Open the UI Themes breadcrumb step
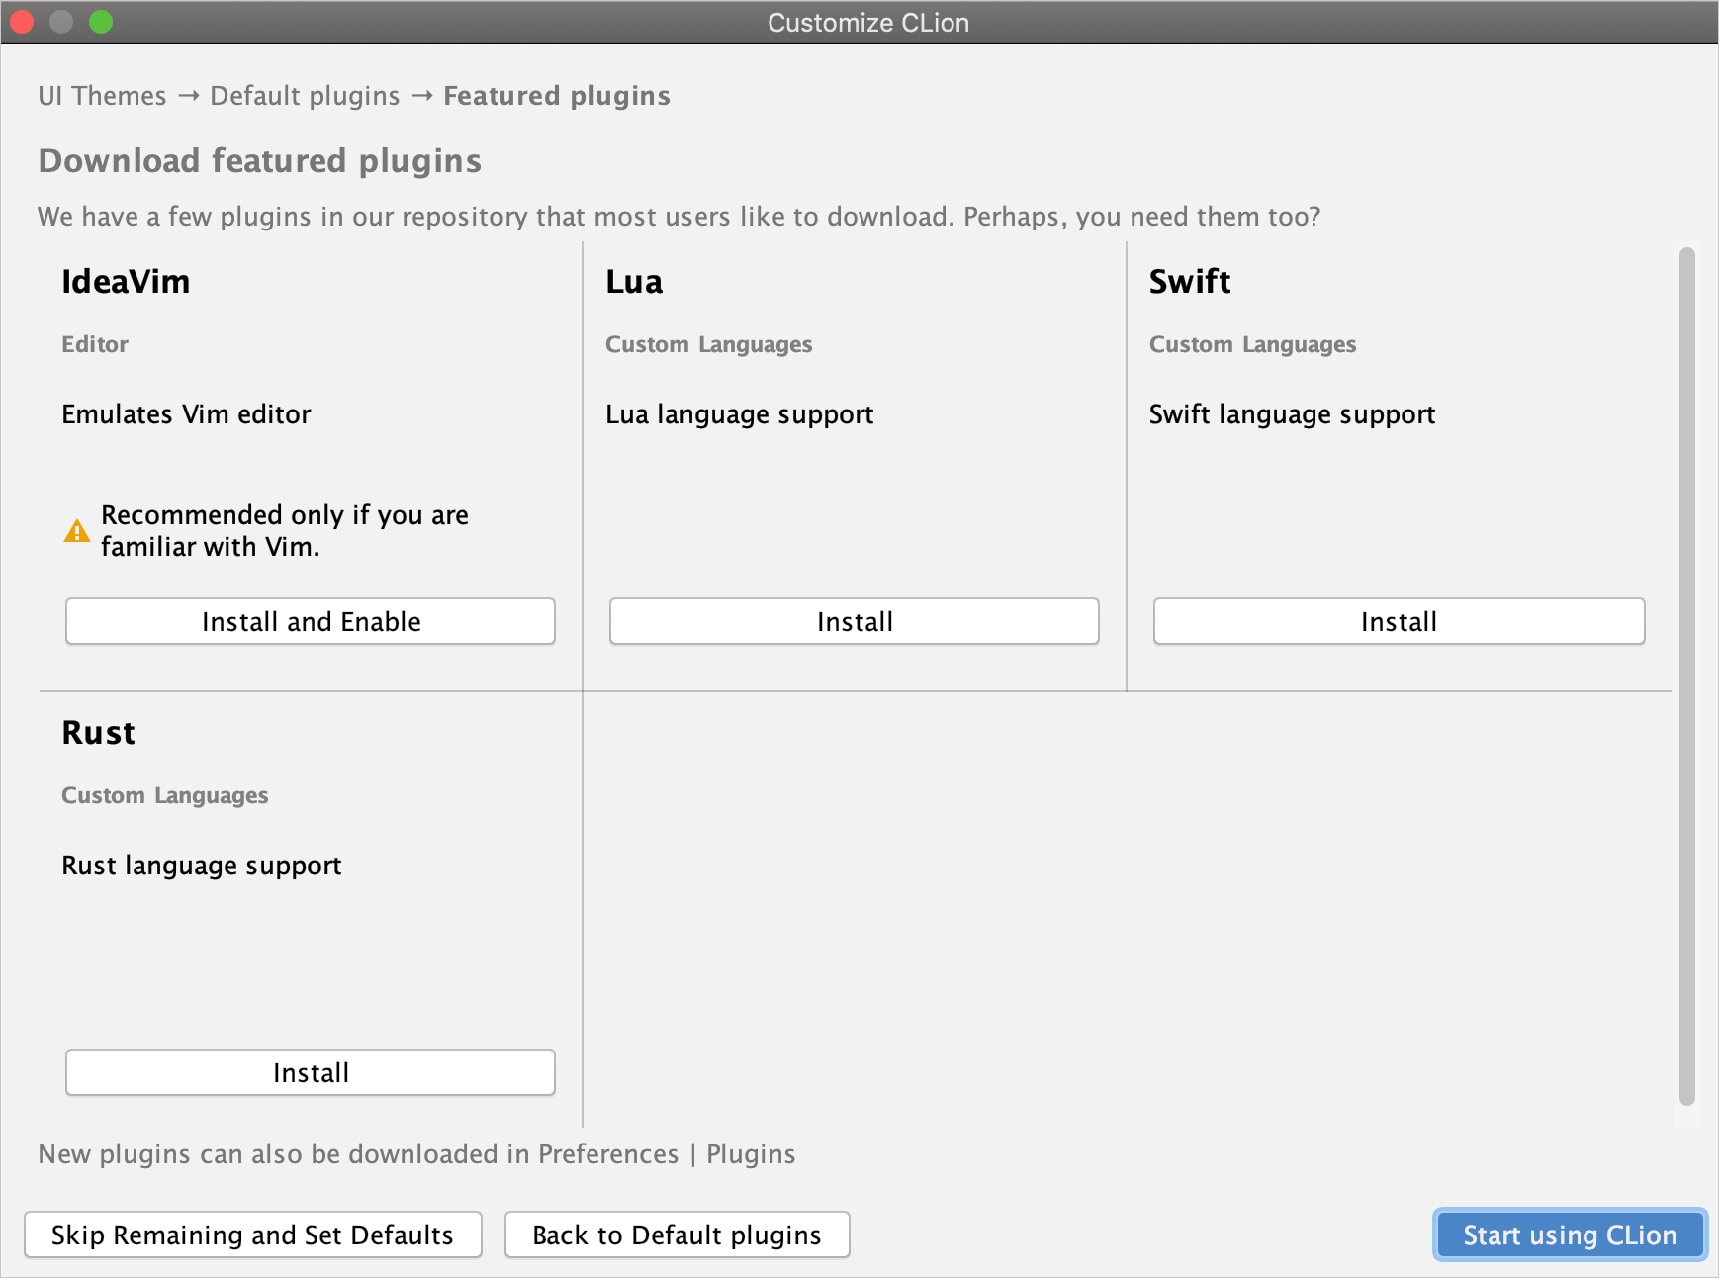 point(102,96)
